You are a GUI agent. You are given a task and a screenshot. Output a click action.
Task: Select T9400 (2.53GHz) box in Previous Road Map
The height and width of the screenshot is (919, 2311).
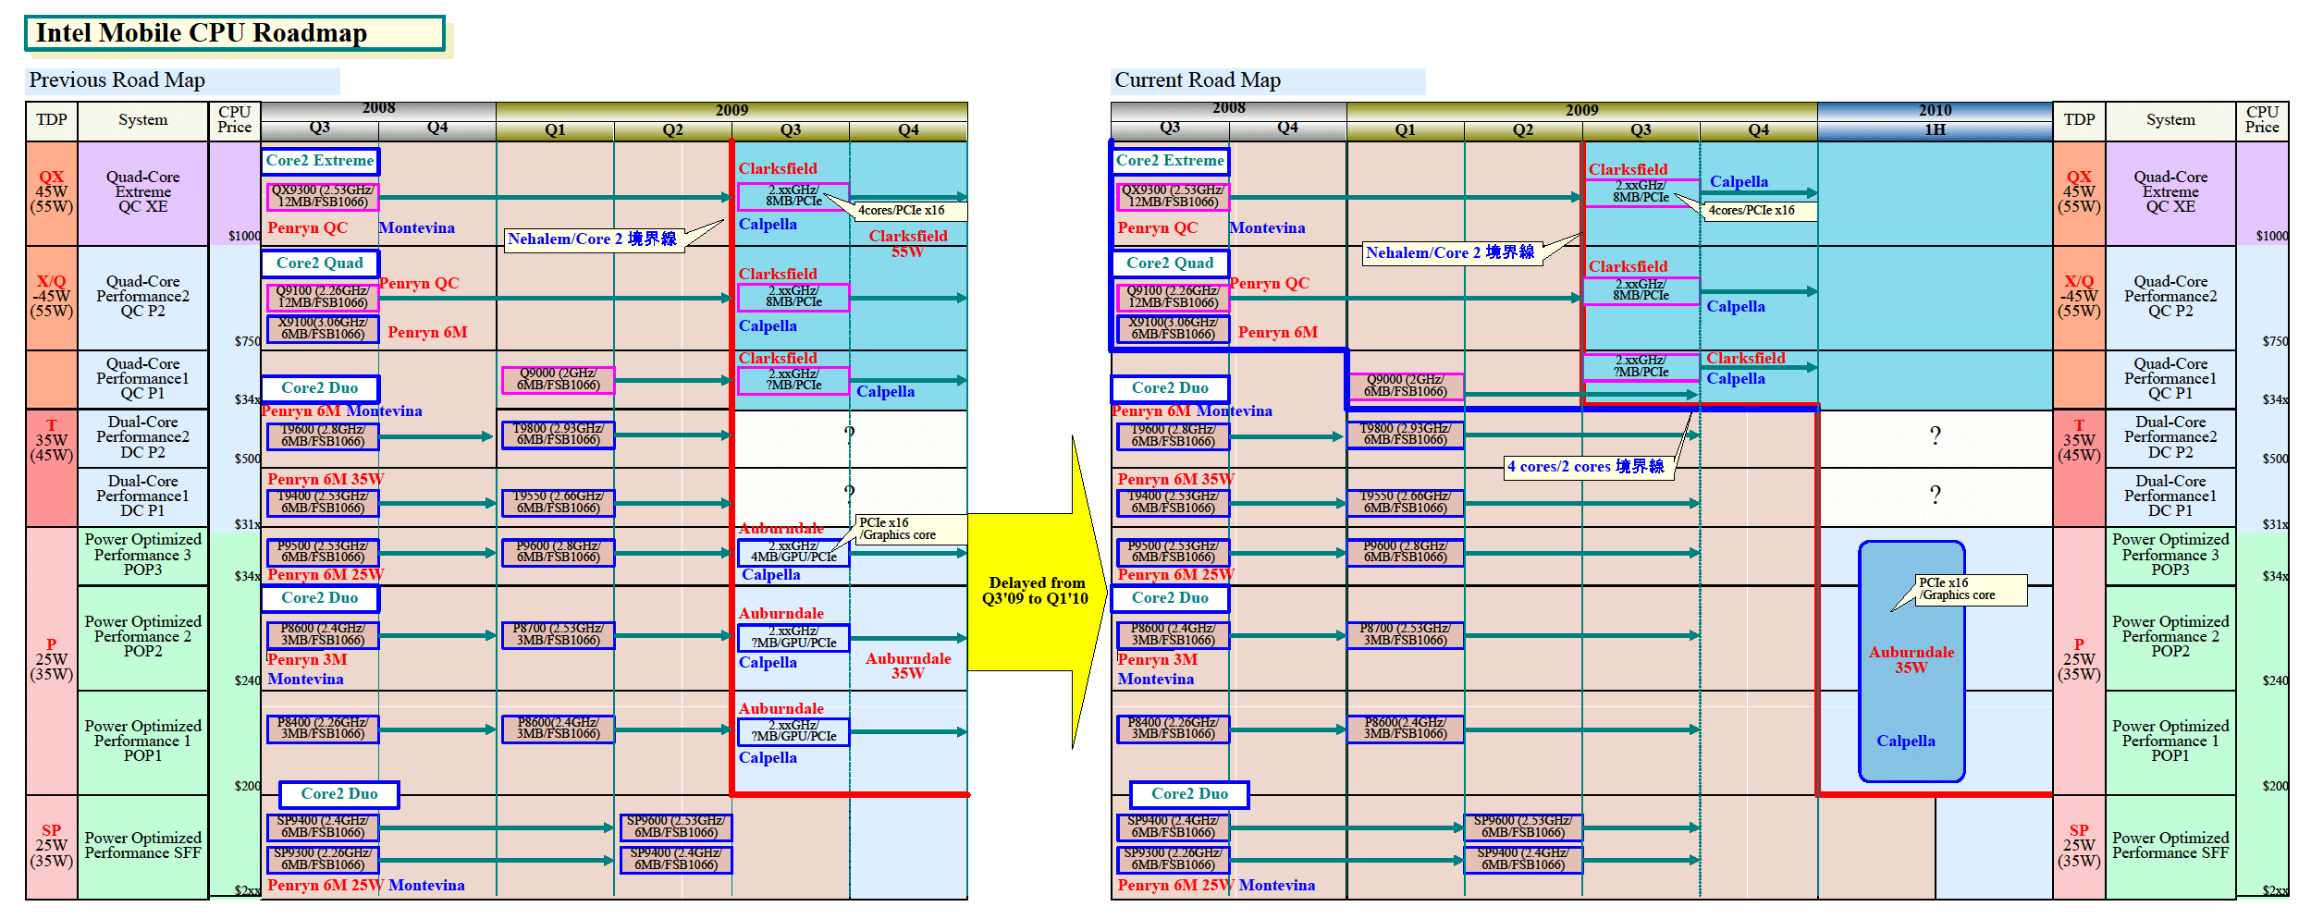pyautogui.click(x=323, y=502)
